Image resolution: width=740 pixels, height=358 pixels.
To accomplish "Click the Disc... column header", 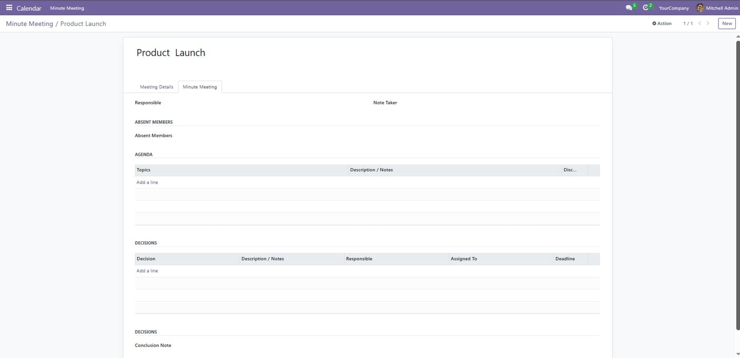I will click(575, 170).
